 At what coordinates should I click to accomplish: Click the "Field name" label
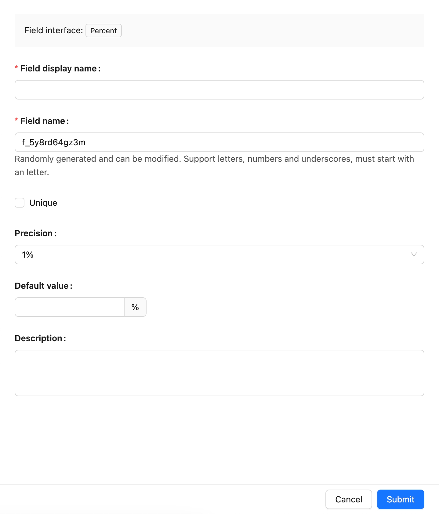[43, 121]
